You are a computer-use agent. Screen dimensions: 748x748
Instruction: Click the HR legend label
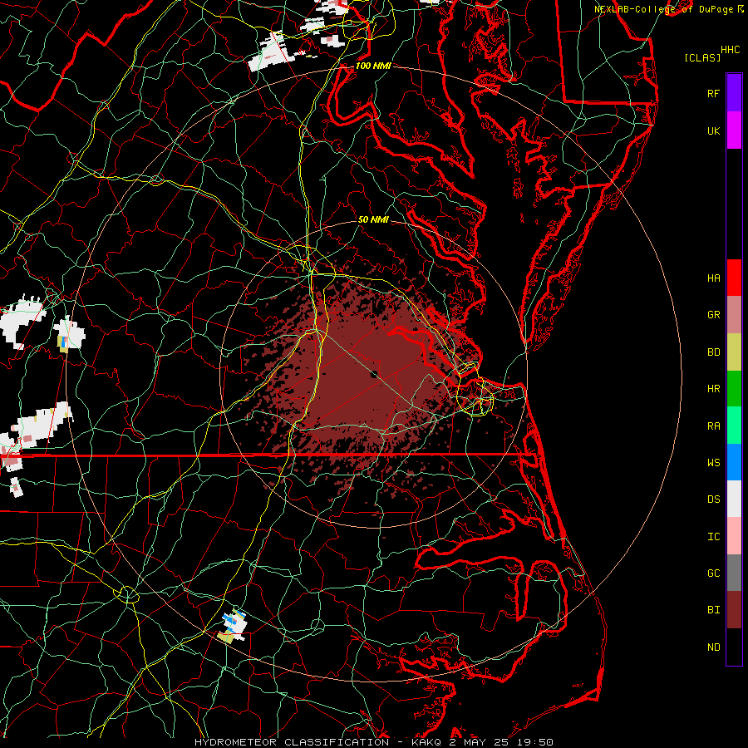tap(713, 389)
